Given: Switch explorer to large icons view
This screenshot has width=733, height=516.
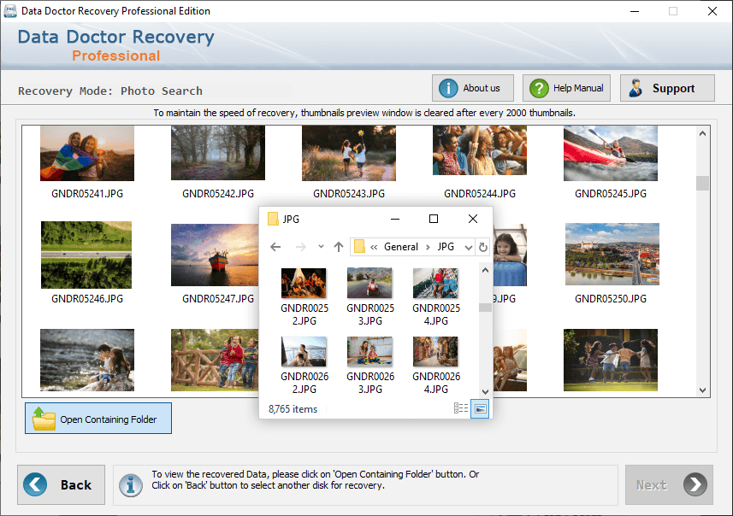Looking at the screenshot, I should point(480,408).
